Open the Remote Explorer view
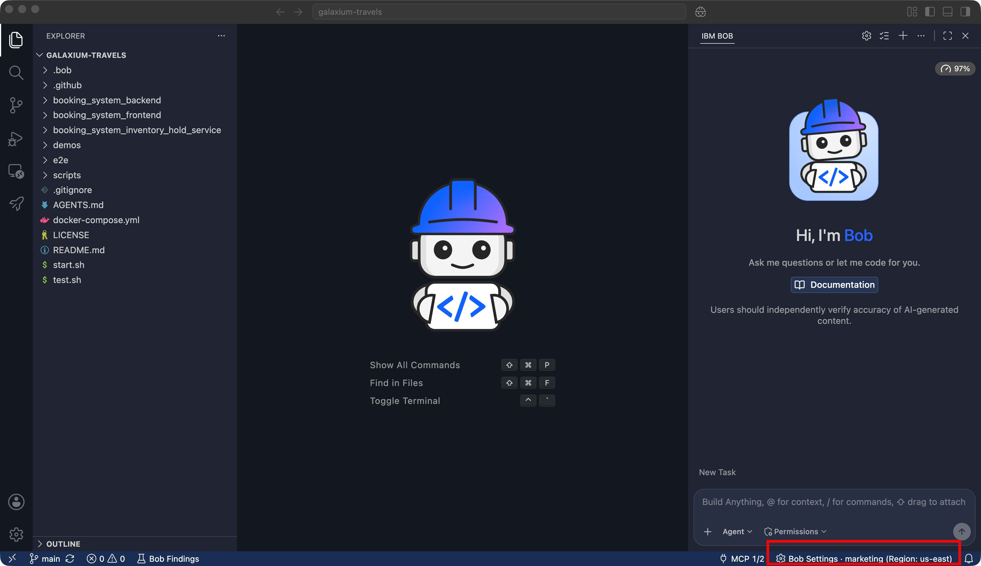The height and width of the screenshot is (566, 981). (x=16, y=171)
